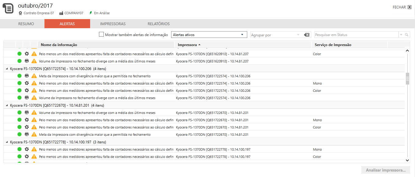Image resolution: width=415 pixels, height=177 pixels.
Task: Click the green status circle in the Q651722778 Mono row
Action: click(19, 149)
